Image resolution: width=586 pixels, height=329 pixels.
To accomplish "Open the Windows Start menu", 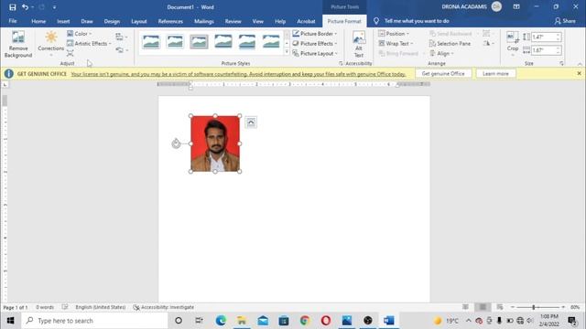I will pyautogui.click(x=10, y=321).
